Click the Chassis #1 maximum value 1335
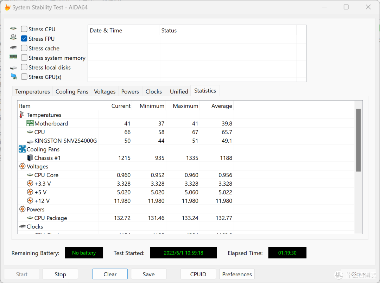Viewport: 380px width, 283px height. 192,158
